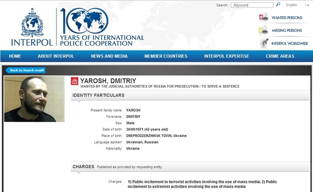The image size is (313, 192).
Task: Click the 'Language spoken:' label
Action: click(108, 142)
